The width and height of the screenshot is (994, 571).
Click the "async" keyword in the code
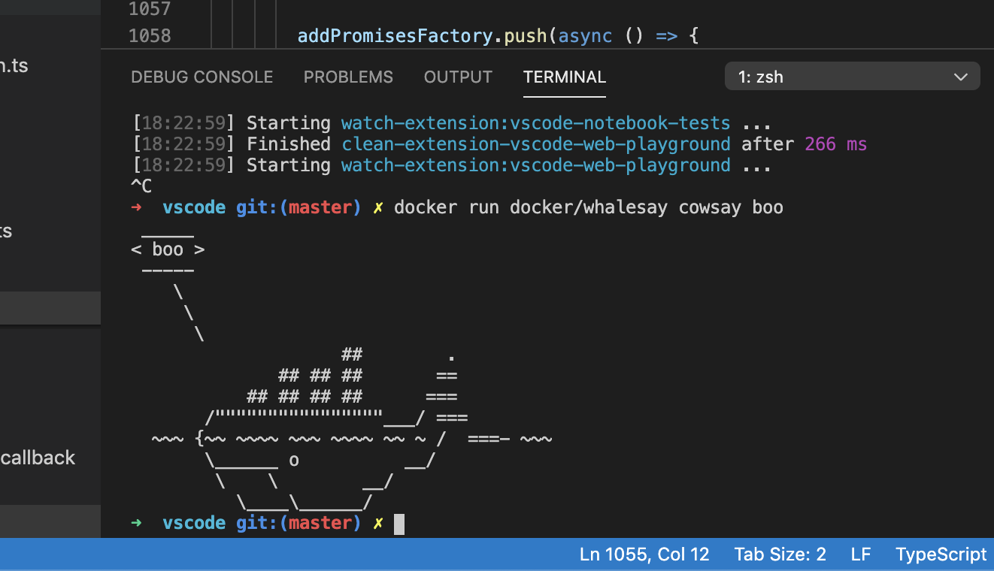tap(585, 35)
